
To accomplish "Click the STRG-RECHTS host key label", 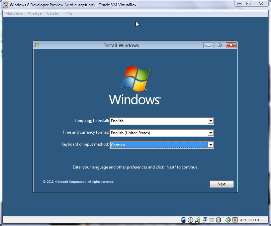I will coord(250,220).
